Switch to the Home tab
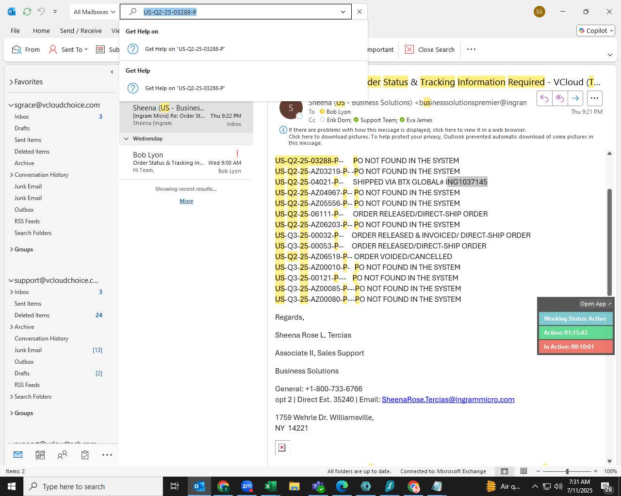 click(x=41, y=31)
